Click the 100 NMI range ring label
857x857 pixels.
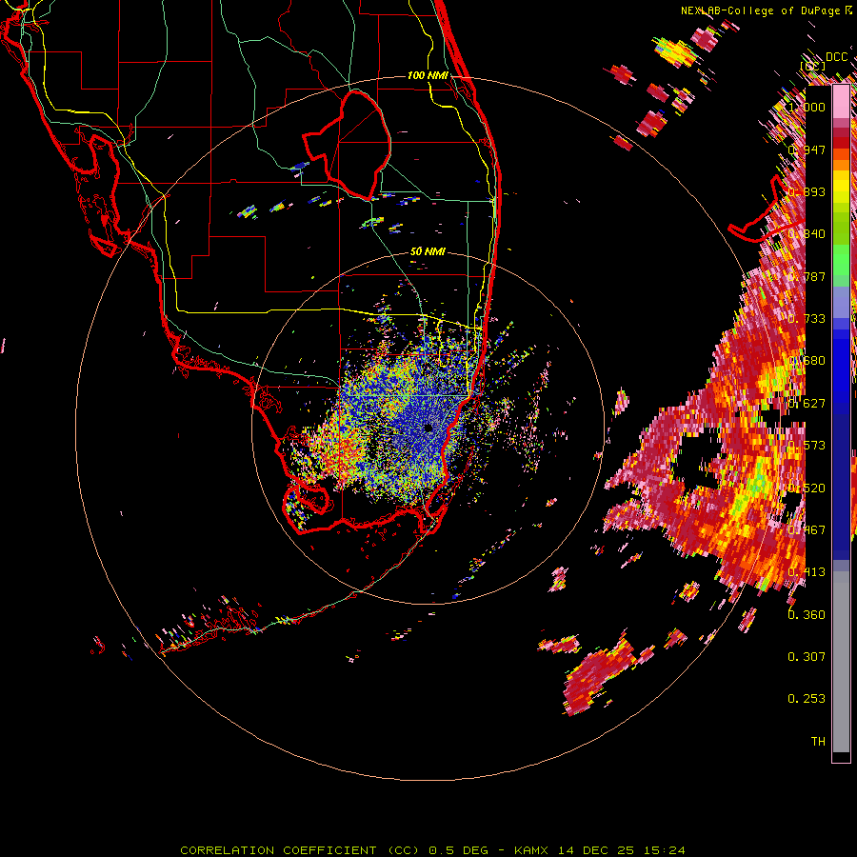(428, 75)
